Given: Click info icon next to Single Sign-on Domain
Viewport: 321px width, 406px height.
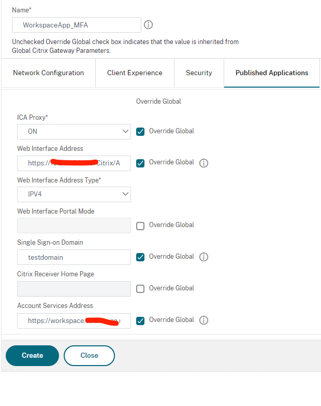Looking at the screenshot, I should click(x=203, y=257).
